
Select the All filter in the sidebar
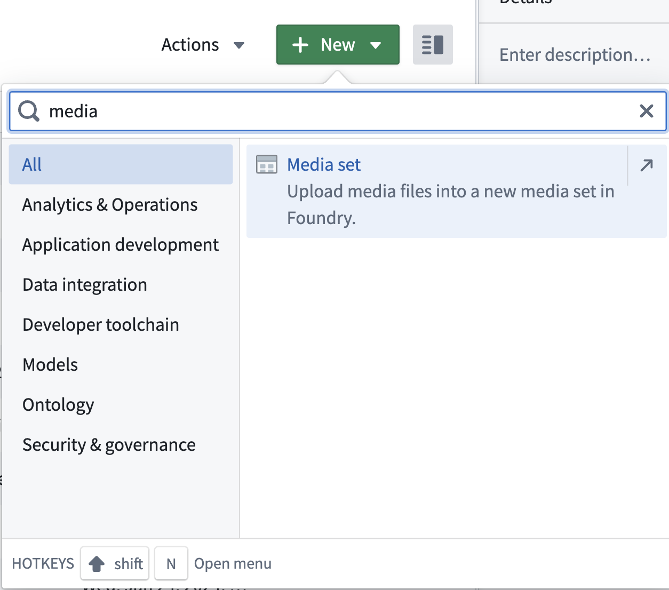31,164
